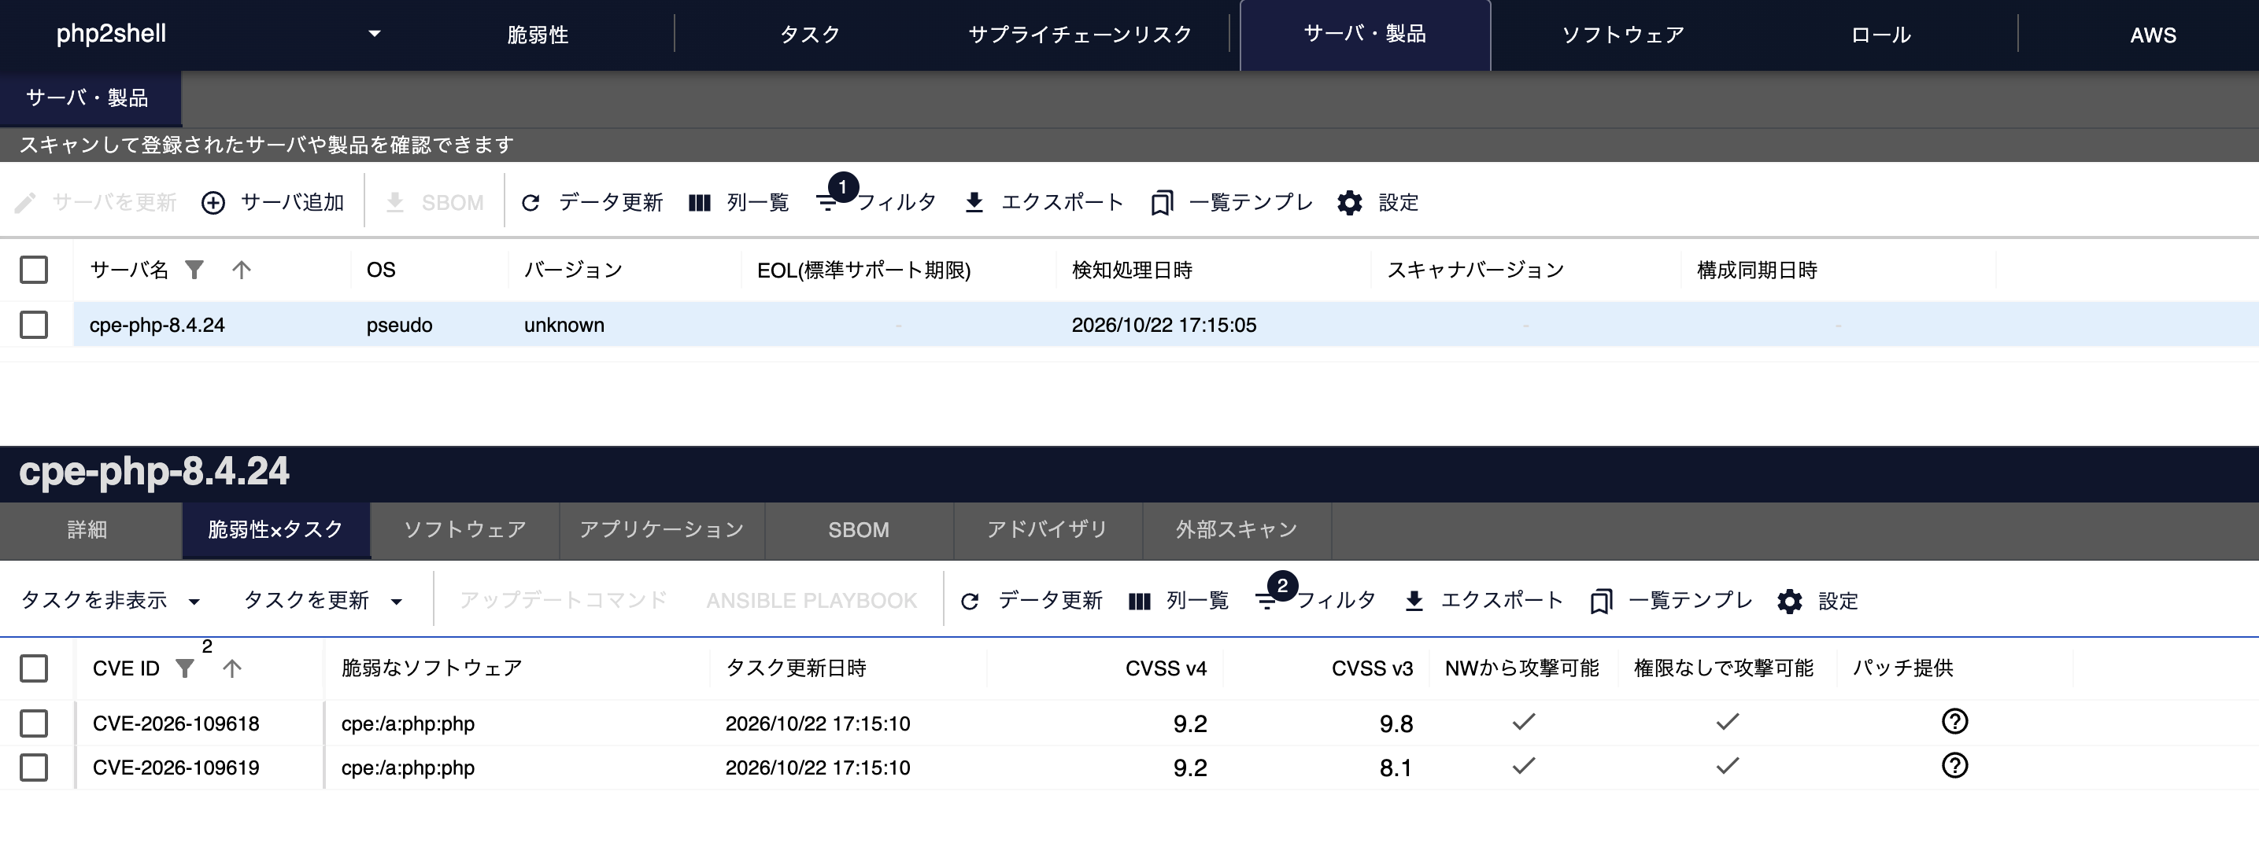Open the 外部スキャン detail tab
2259x843 pixels.
point(1237,530)
